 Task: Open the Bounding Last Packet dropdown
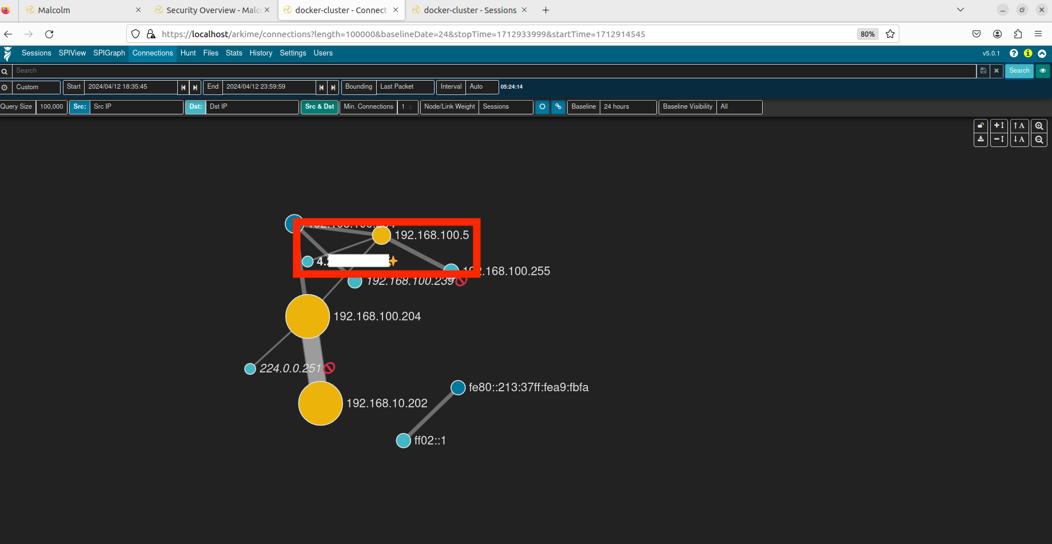coord(404,87)
